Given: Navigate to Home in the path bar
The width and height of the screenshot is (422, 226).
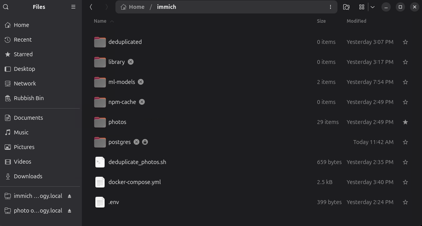Looking at the screenshot, I should pos(132,7).
